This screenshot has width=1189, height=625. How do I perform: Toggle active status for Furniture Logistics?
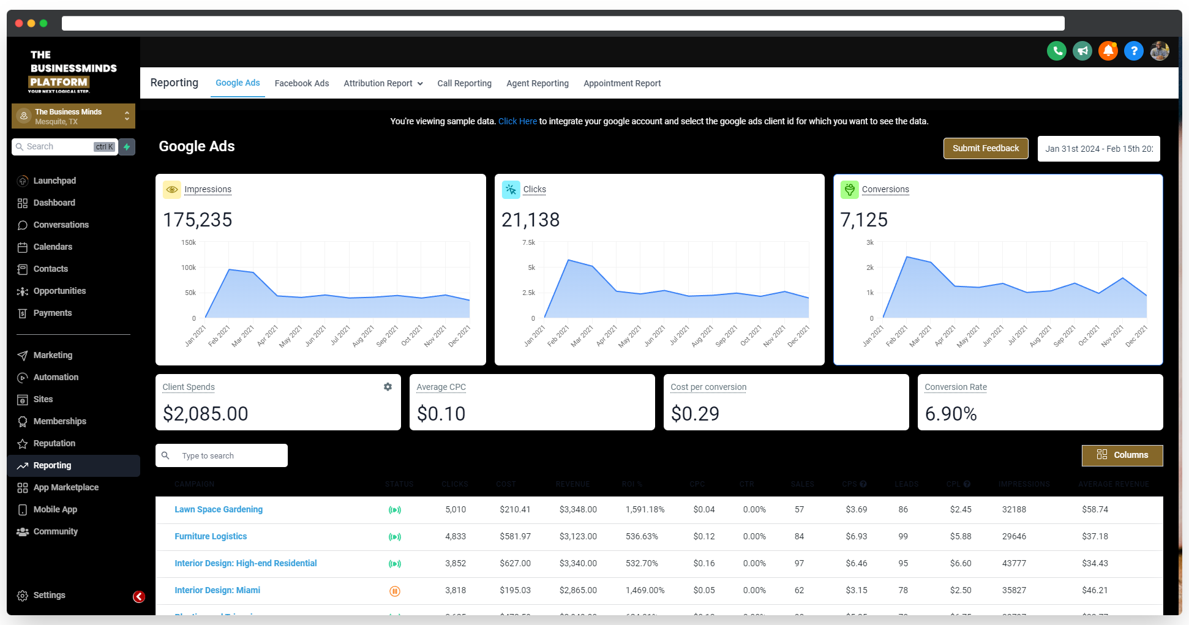[395, 537]
